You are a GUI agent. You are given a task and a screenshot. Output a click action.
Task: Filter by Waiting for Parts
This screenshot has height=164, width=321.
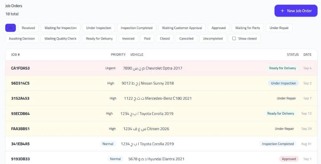tap(248, 28)
